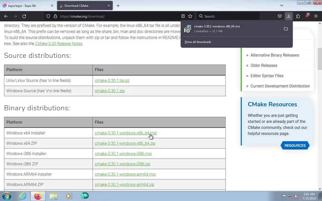Open the Windows Start menu
This screenshot has height=201, width=322.
tap(7, 196)
